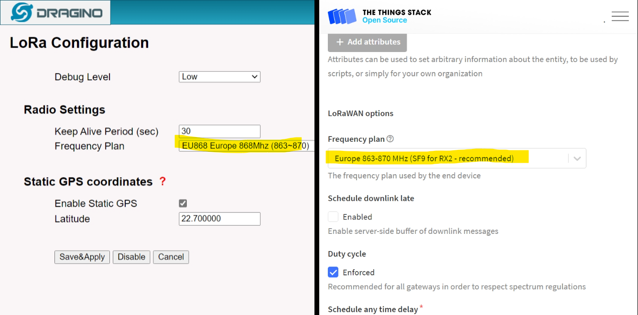
Task: Click the Dragino logo
Action: tap(55, 12)
